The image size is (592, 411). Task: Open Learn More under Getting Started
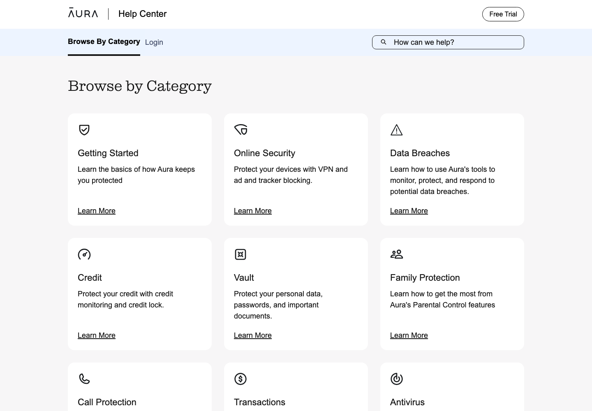pyautogui.click(x=97, y=211)
